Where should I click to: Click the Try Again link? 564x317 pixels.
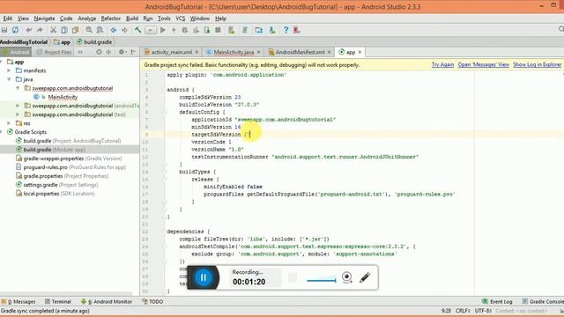point(442,64)
